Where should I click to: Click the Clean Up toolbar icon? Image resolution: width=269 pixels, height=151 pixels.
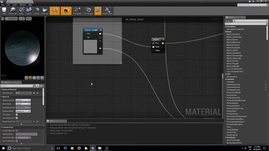pyautogui.click(x=45, y=11)
